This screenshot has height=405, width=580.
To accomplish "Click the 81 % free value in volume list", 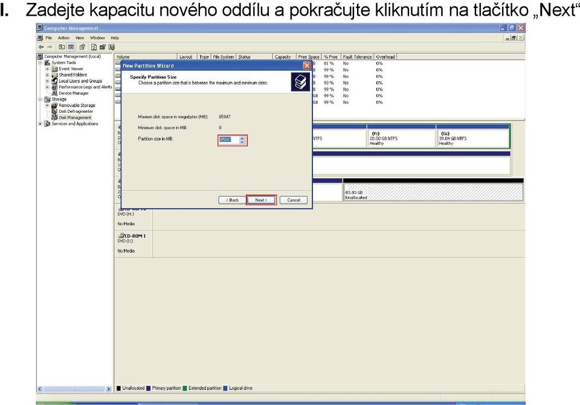I will tap(329, 63).
